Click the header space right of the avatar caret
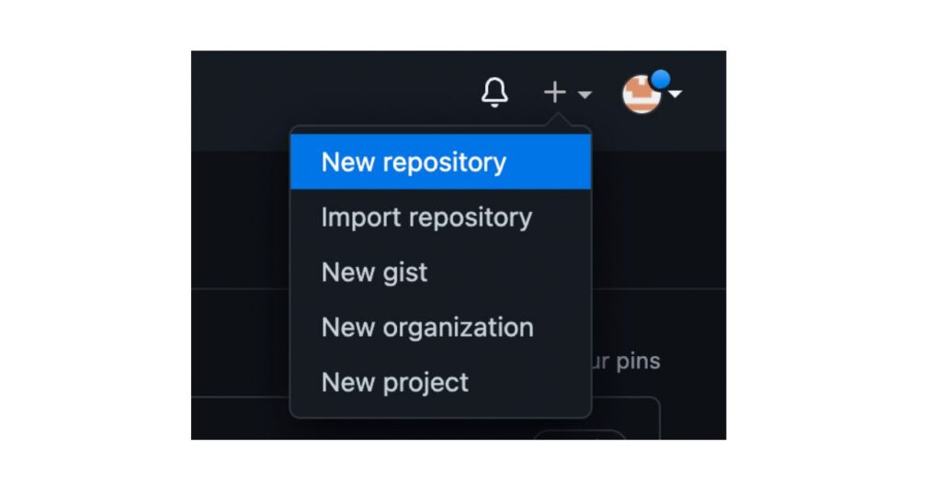The image size is (941, 492). (705, 94)
